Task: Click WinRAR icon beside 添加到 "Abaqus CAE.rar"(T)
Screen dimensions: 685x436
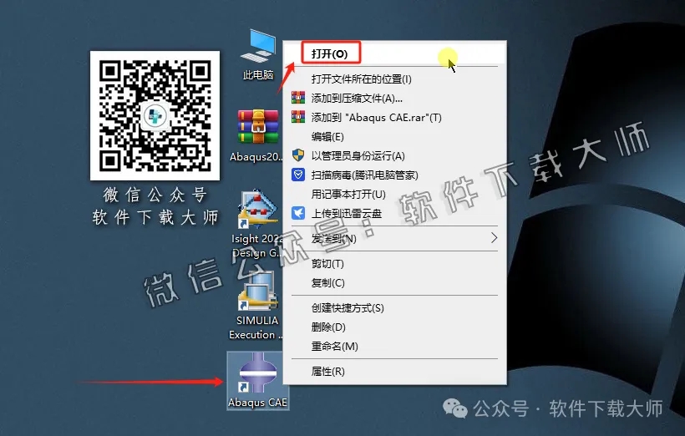Action: click(x=298, y=117)
